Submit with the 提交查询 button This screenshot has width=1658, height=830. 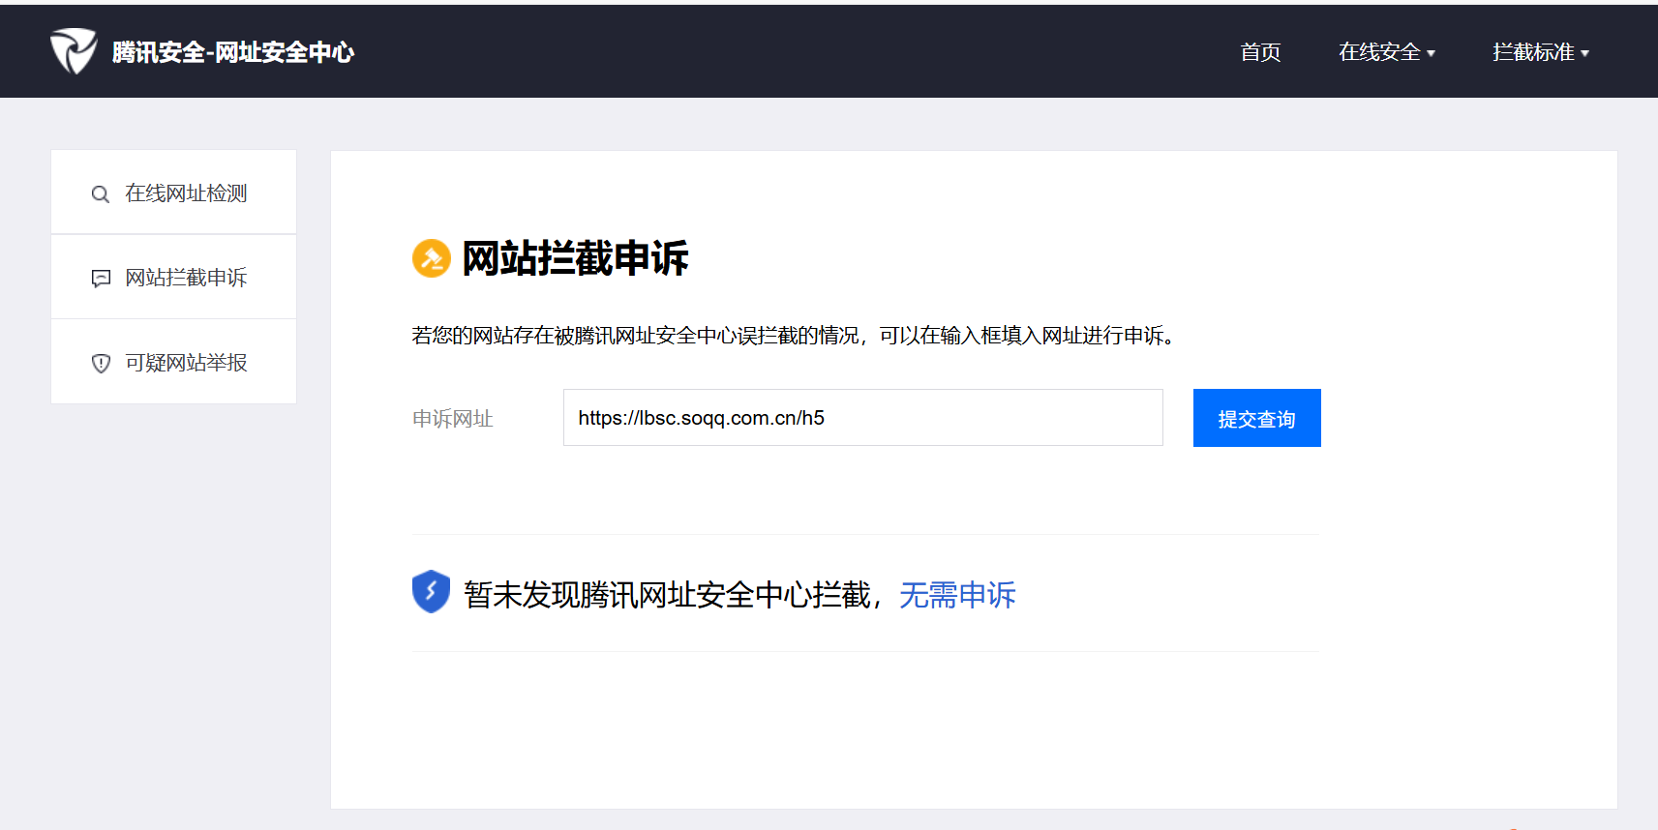coord(1256,418)
